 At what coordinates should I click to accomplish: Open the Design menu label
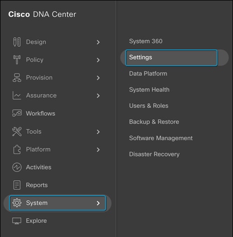36,42
